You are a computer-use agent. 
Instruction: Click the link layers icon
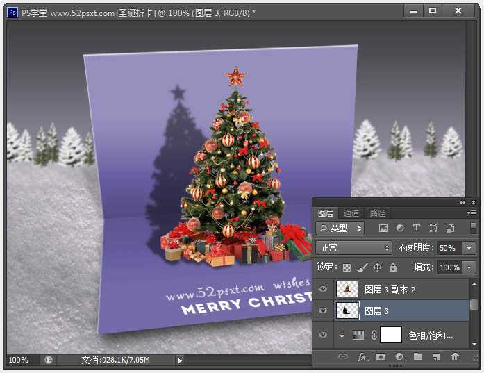[x=343, y=356]
